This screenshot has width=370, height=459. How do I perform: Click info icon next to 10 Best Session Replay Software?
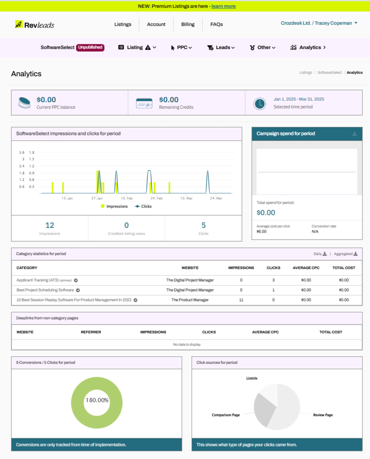(x=135, y=300)
